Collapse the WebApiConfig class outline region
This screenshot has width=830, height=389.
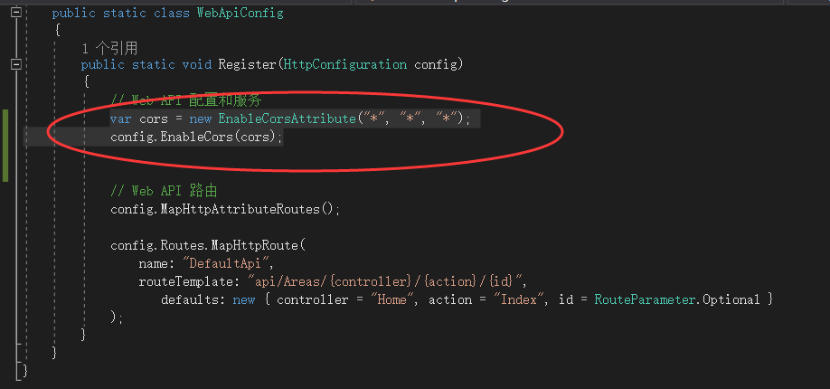tap(15, 13)
